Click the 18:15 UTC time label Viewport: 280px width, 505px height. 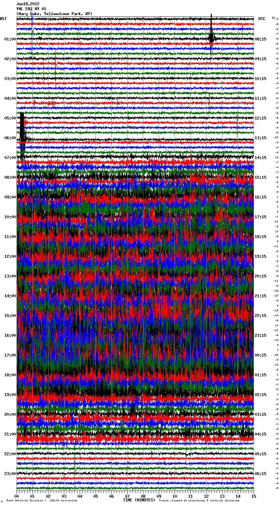click(261, 237)
